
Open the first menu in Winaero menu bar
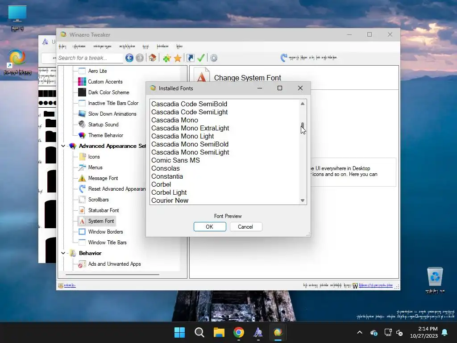[62, 46]
